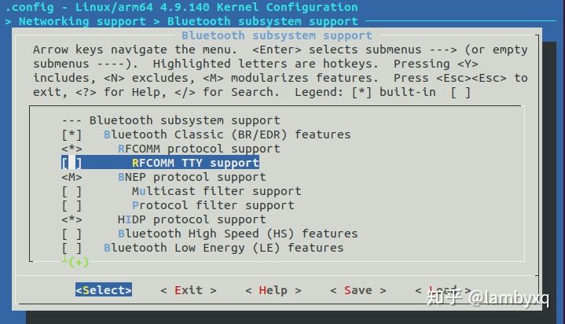Click the Load button
Image resolution: width=565 pixels, height=324 pixels.
[x=443, y=290]
